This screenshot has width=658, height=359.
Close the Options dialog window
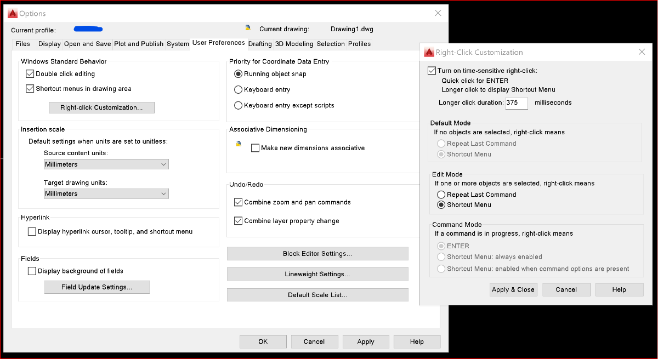tap(438, 13)
